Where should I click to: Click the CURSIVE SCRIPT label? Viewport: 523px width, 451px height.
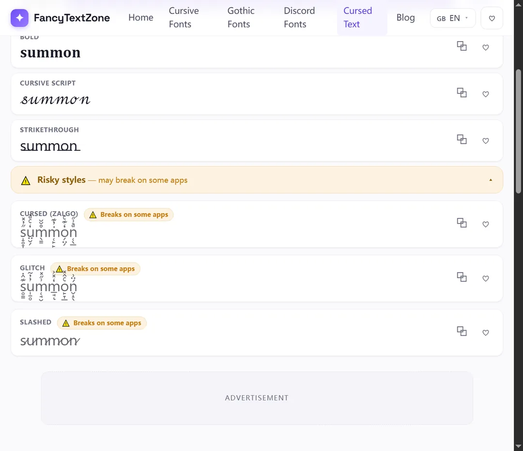47,83
